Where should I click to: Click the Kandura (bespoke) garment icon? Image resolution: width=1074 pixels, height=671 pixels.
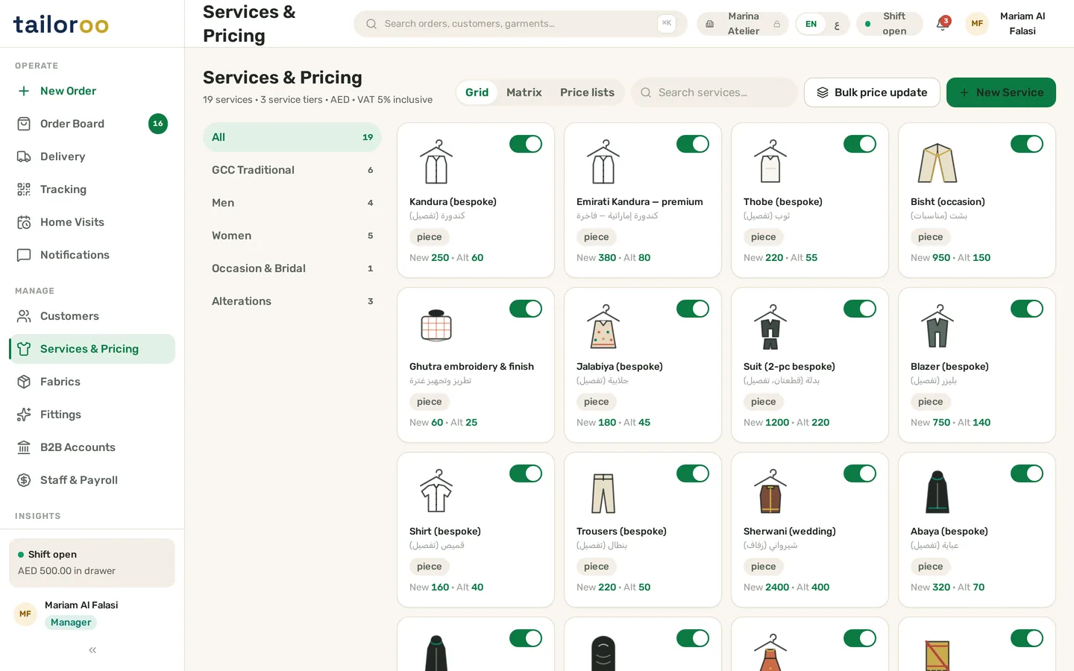(x=436, y=162)
